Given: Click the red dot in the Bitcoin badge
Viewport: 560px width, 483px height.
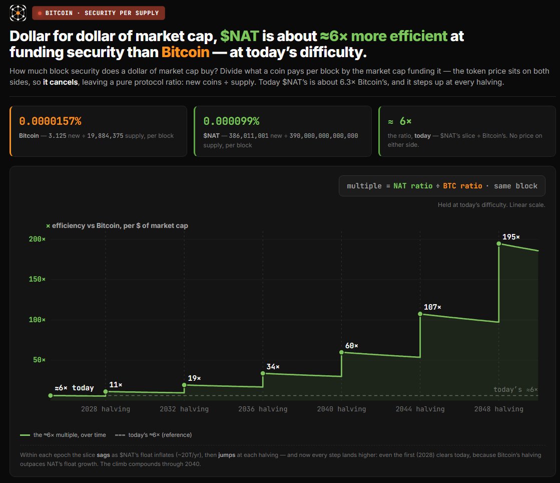Looking at the screenshot, I should 40,13.
